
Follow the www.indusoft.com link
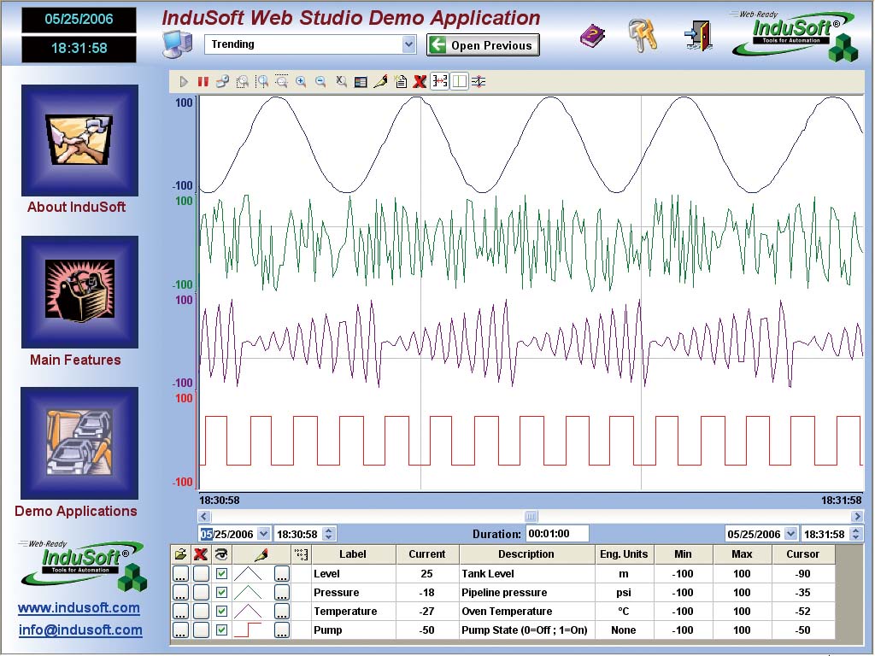(79, 607)
